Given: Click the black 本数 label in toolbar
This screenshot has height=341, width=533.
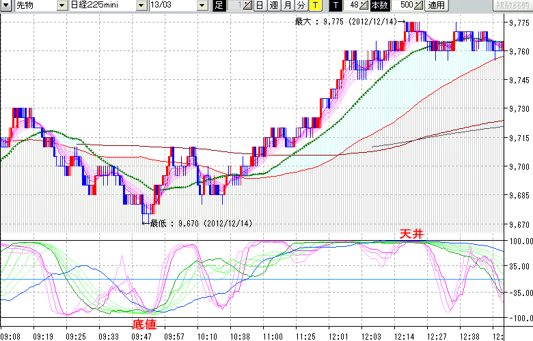Looking at the screenshot, I should (379, 5).
